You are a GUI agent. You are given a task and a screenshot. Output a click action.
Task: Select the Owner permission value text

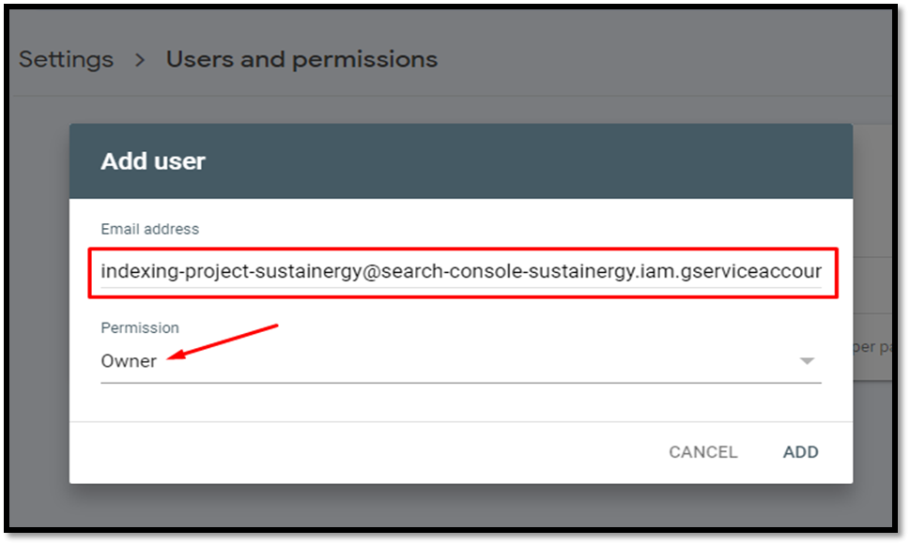click(x=129, y=360)
